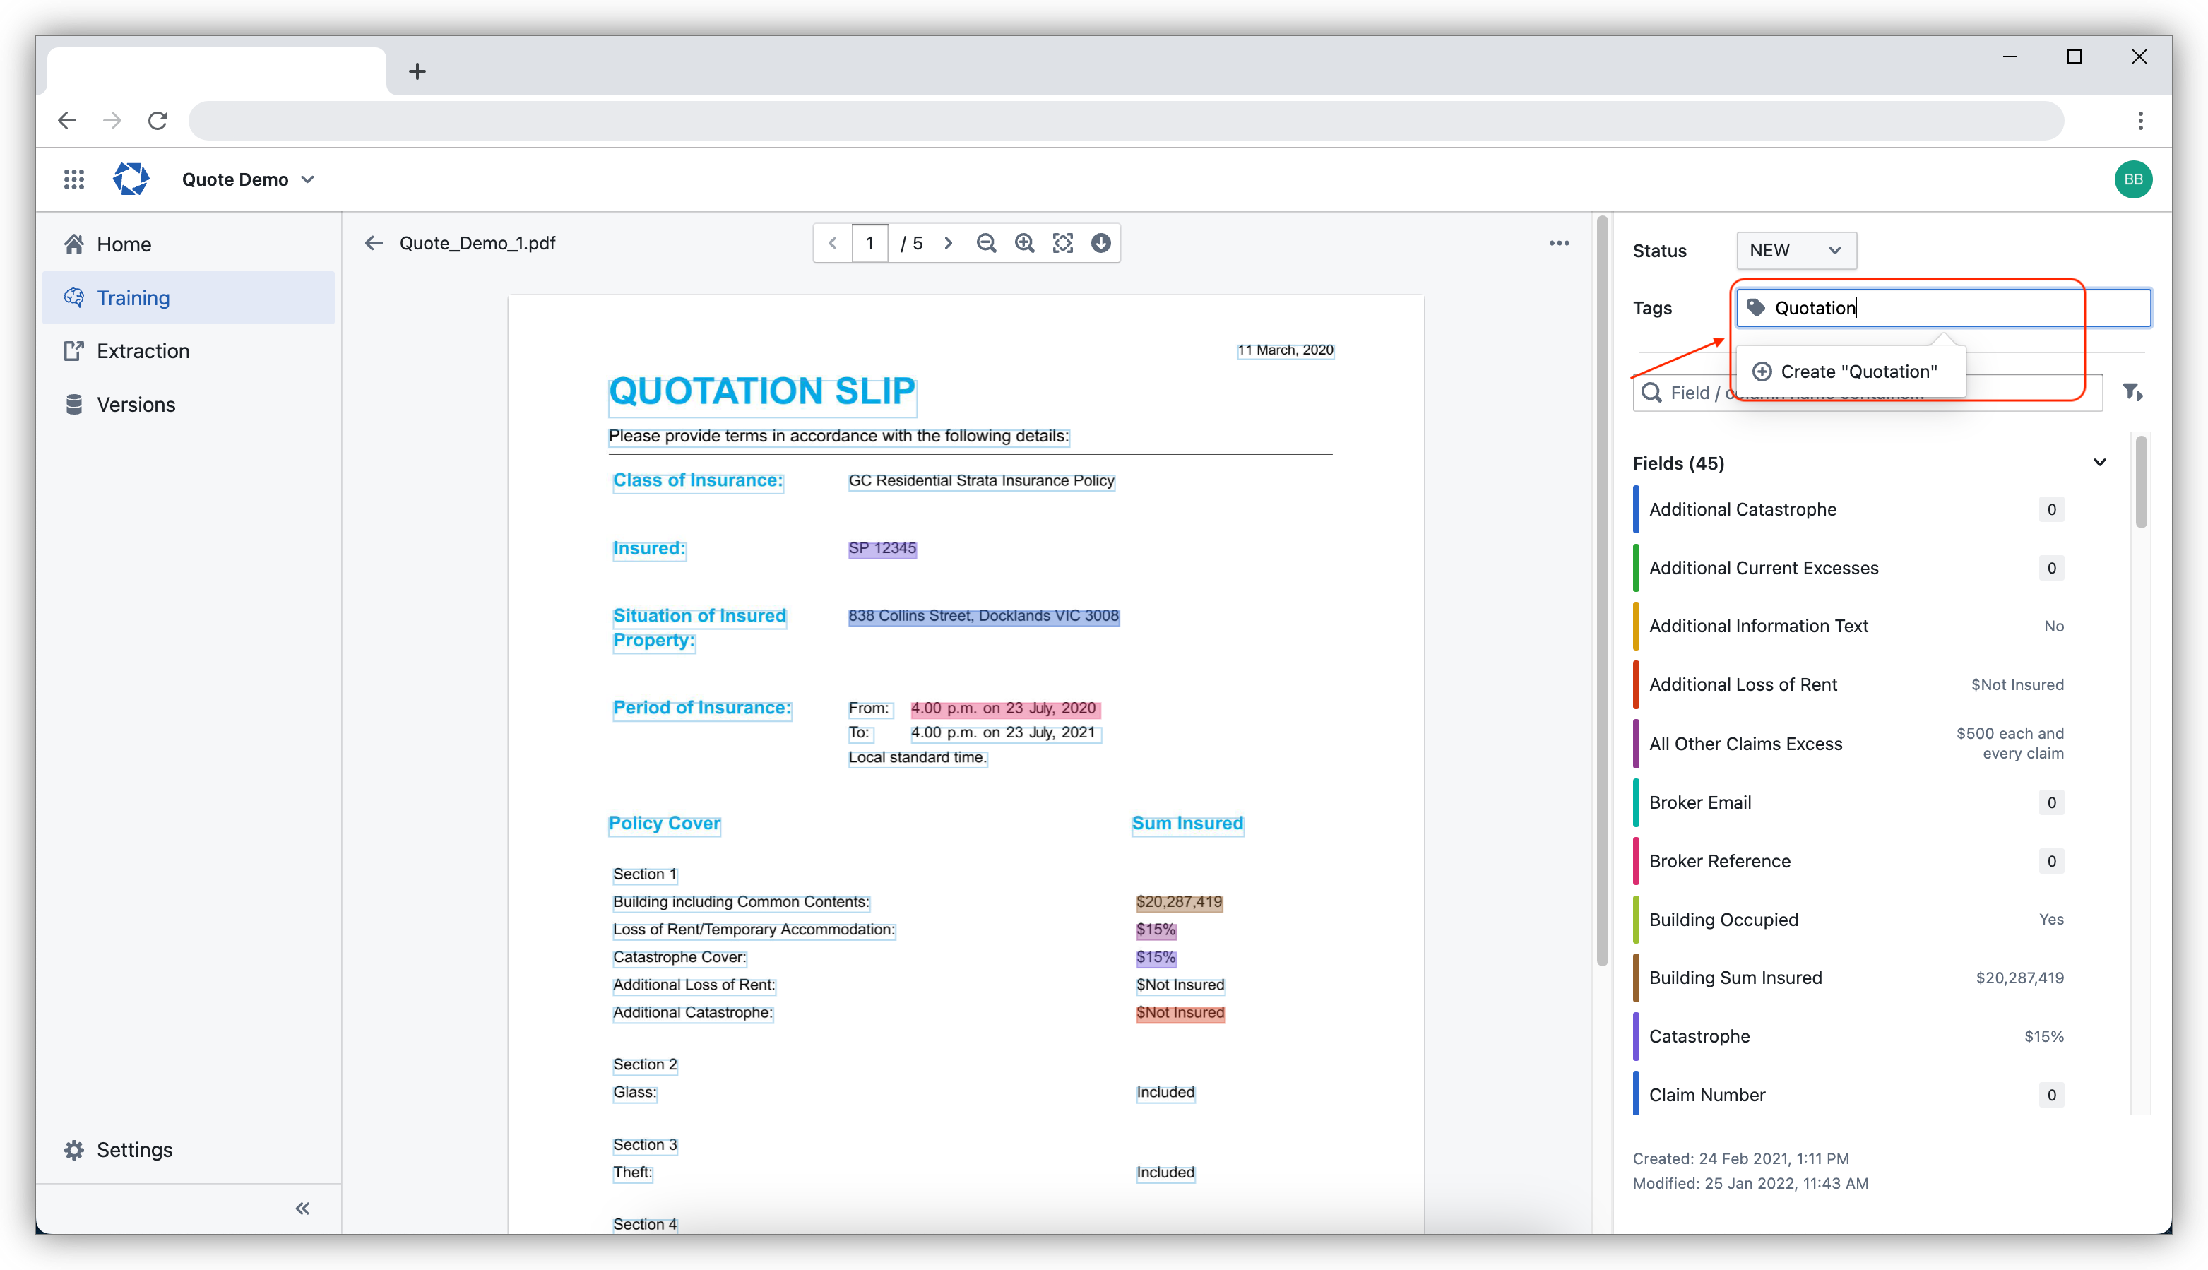This screenshot has width=2208, height=1270.
Task: Select Create "Quotation" tag option
Action: point(1850,370)
